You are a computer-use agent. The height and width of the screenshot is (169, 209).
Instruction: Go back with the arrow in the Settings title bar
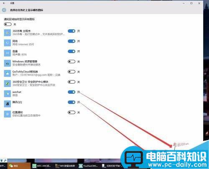click(4, 3)
